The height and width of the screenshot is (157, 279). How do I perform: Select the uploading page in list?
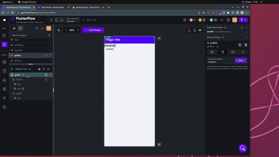tap(31, 45)
